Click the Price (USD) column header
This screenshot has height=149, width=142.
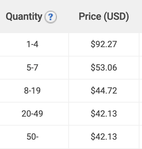[x=104, y=17]
